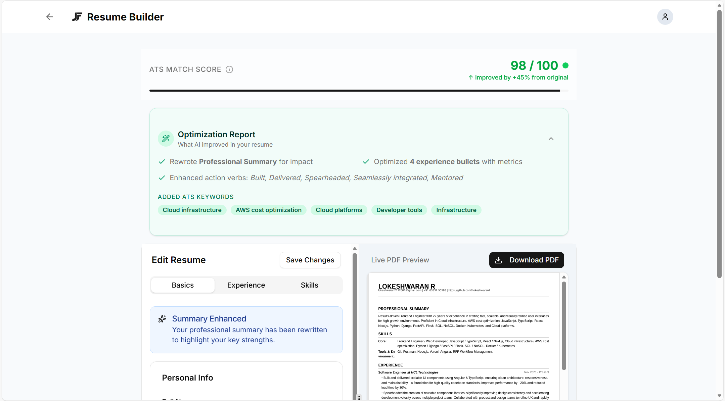This screenshot has height=401, width=725.
Task: Select the Developer tools keyword chip
Action: coord(399,210)
